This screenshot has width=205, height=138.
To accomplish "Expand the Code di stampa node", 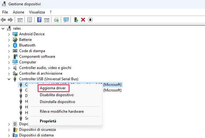I will [9, 51].
